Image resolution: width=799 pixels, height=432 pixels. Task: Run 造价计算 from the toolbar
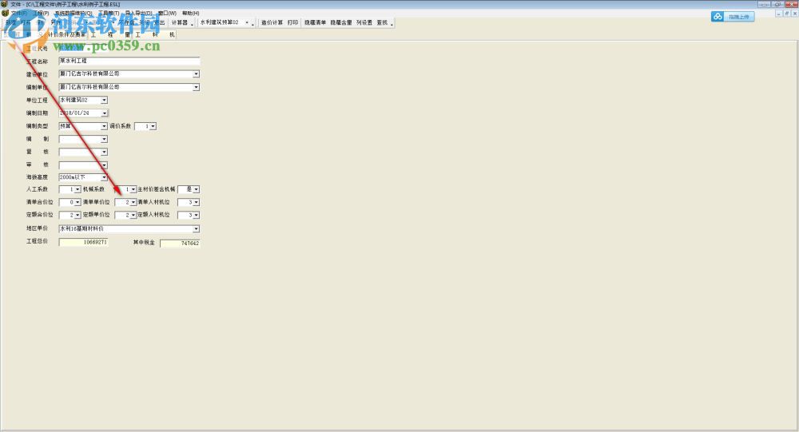click(272, 23)
